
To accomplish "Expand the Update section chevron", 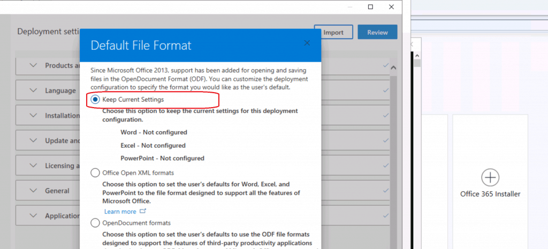I will pos(33,141).
